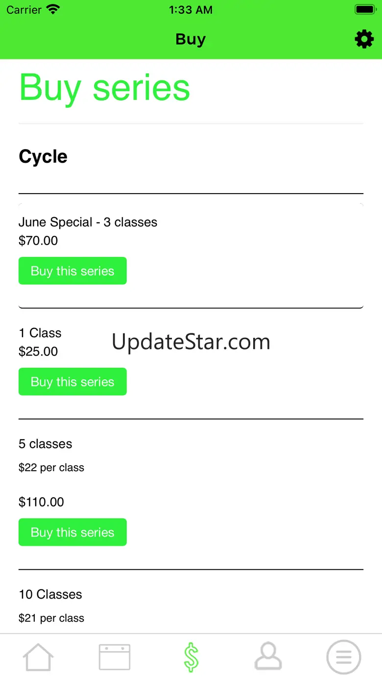Click the Buy series page heading
Viewport: 382px width, 680px height.
click(x=104, y=88)
